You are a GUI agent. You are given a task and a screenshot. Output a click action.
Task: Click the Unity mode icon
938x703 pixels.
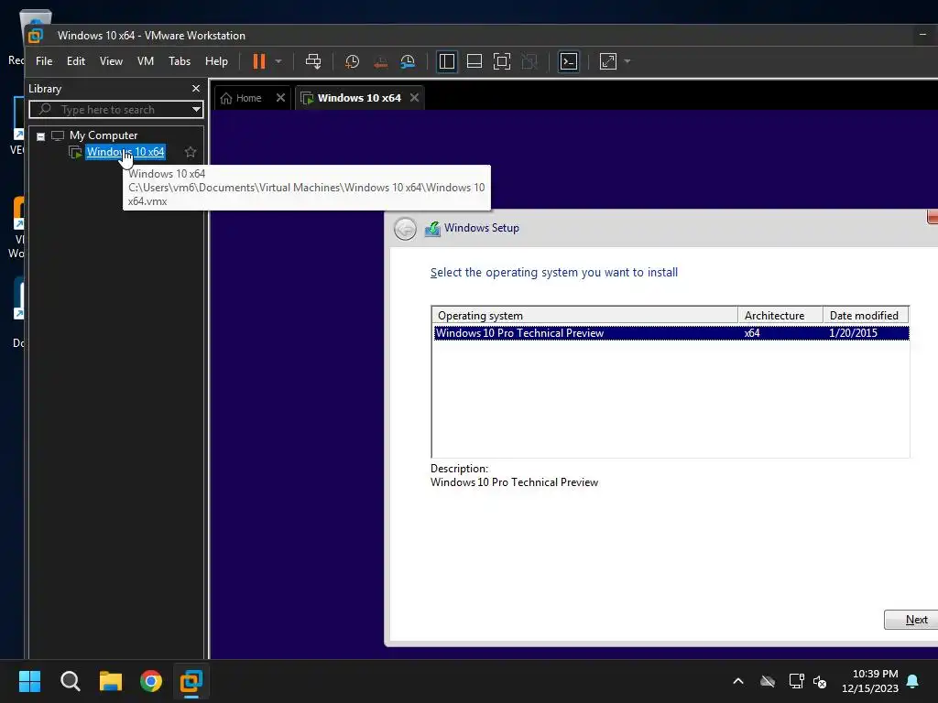point(529,61)
